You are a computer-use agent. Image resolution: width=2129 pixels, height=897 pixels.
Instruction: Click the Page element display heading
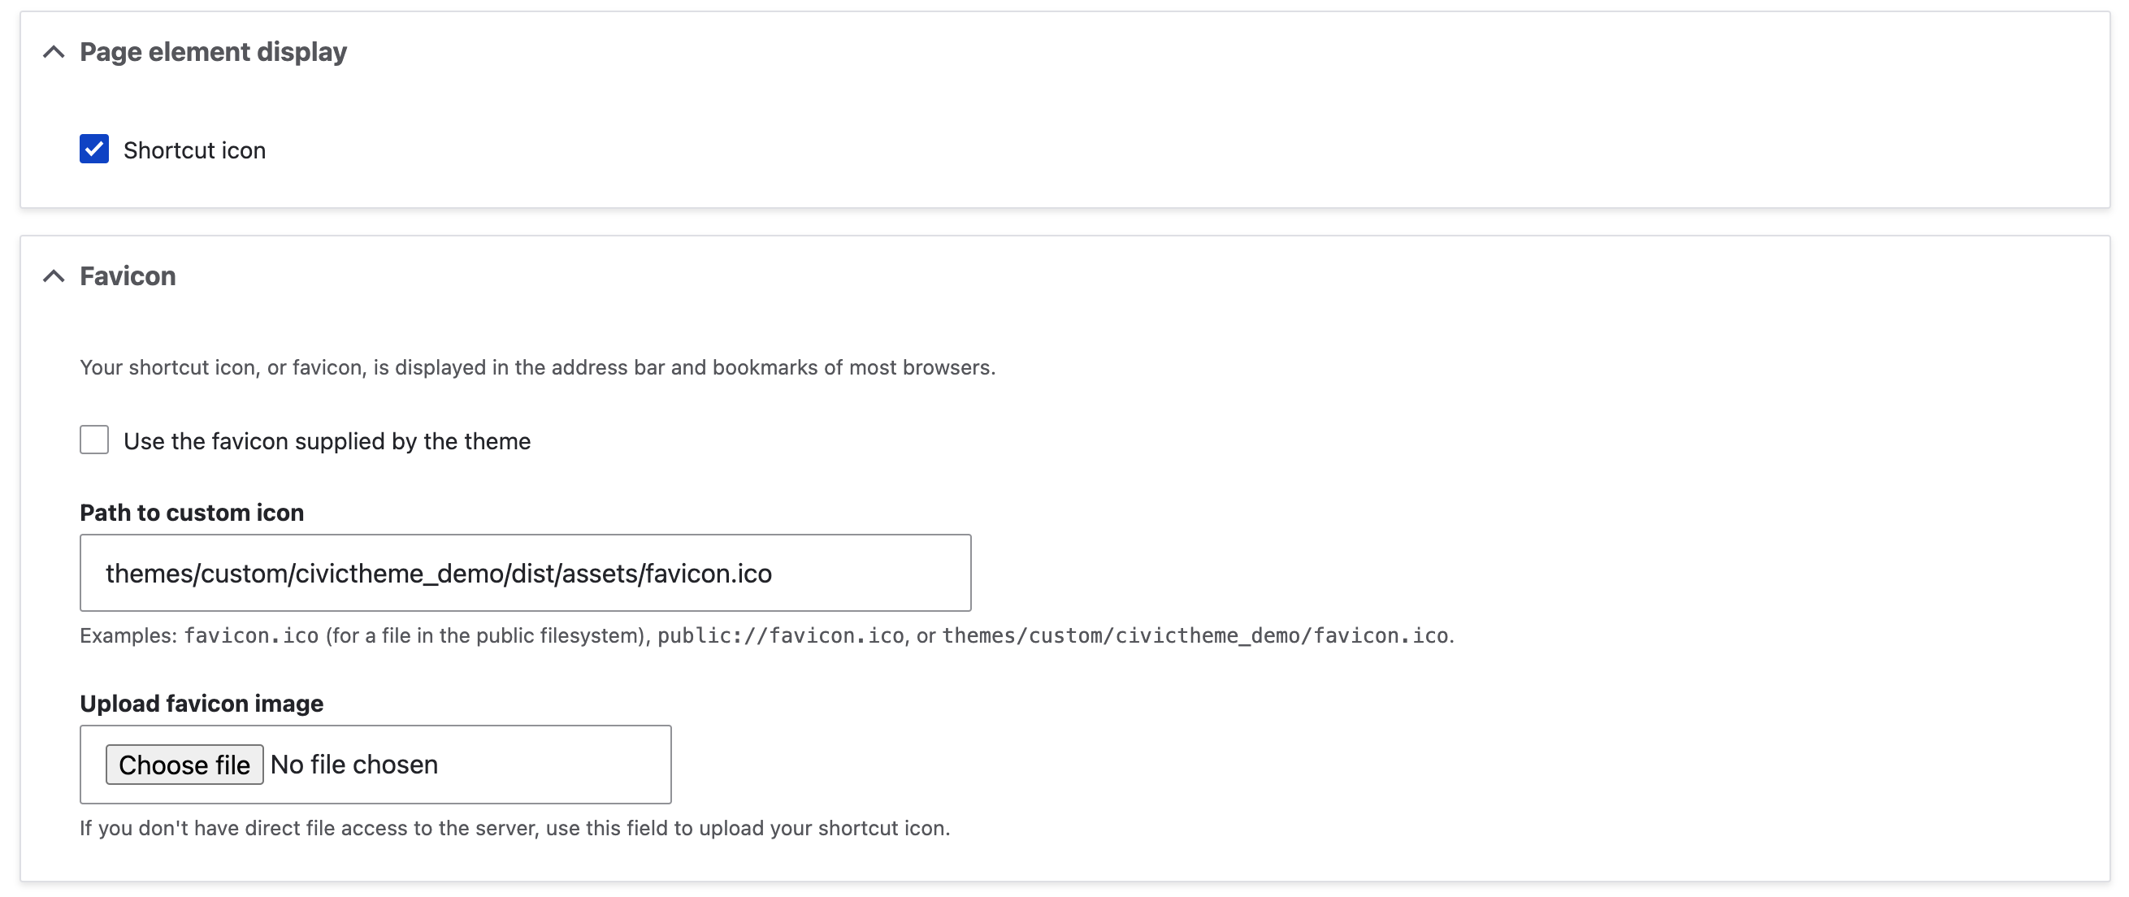[x=212, y=52]
